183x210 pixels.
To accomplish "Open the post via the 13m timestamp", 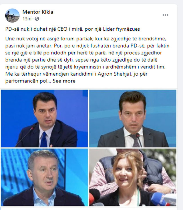I will coord(27,19).
